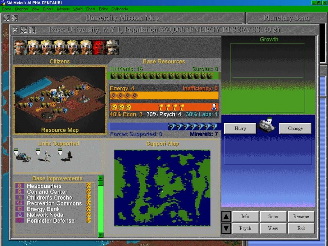The height and width of the screenshot is (246, 328).
Task: Click the 'Forces Supported: 0' text
Action: tap(136, 134)
